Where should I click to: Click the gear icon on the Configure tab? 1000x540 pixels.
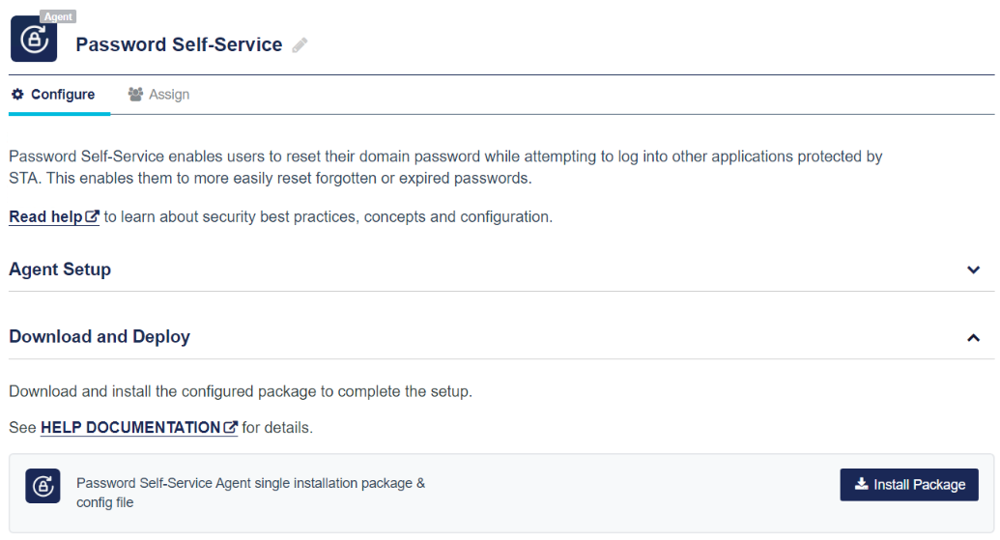tap(17, 95)
